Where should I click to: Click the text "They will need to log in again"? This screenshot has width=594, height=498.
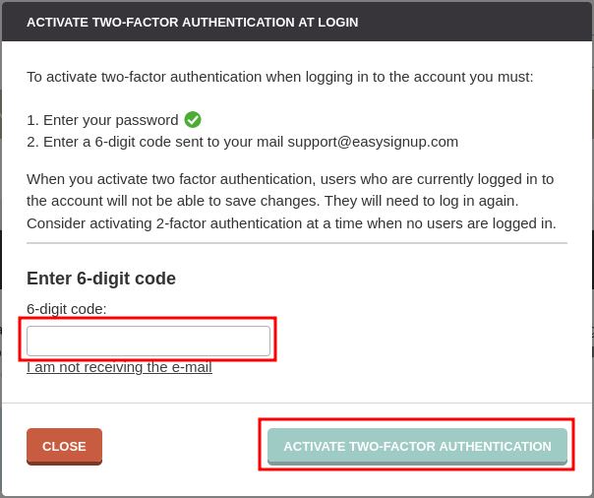(x=421, y=201)
